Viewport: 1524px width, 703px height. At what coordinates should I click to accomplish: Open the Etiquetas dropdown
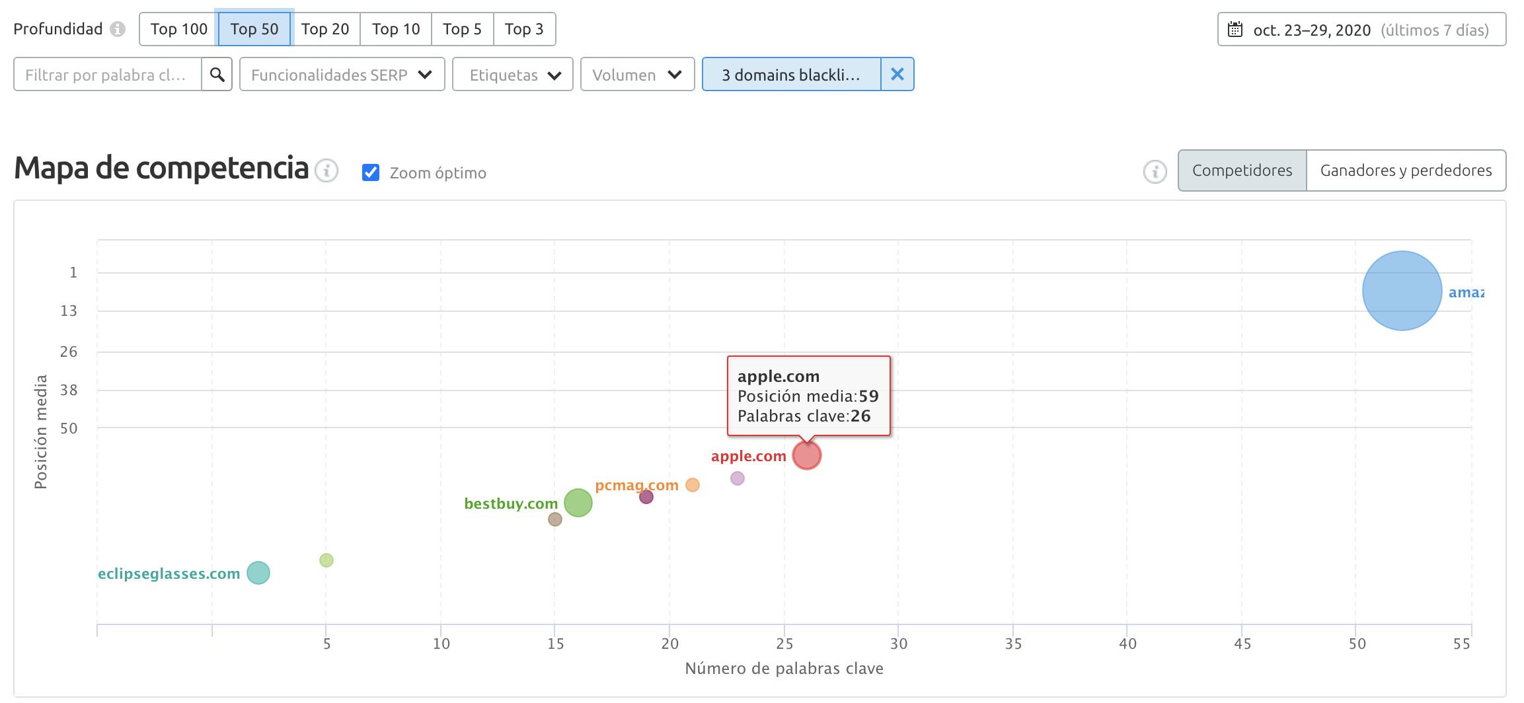[512, 75]
